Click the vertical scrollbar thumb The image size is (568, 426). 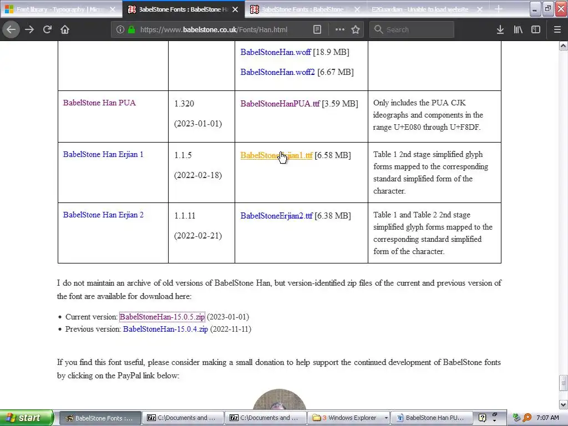(x=563, y=382)
